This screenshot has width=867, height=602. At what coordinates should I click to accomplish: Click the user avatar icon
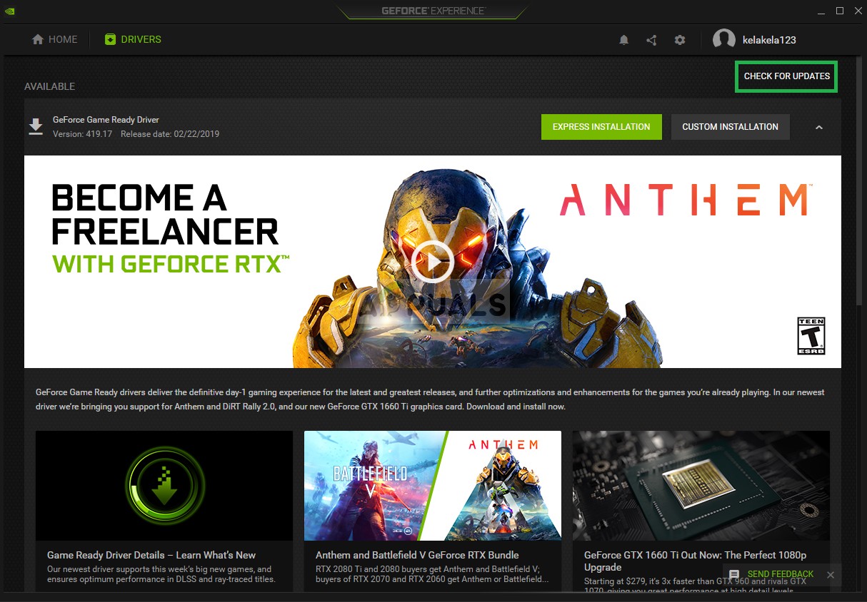[724, 40]
